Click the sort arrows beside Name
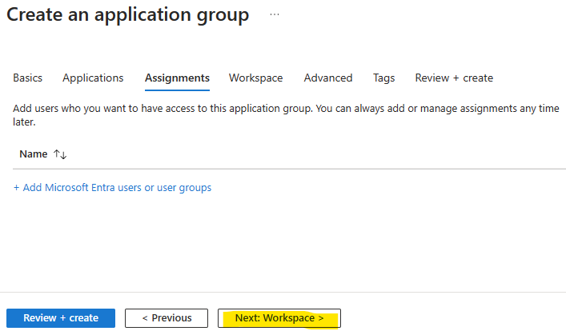 [60, 154]
